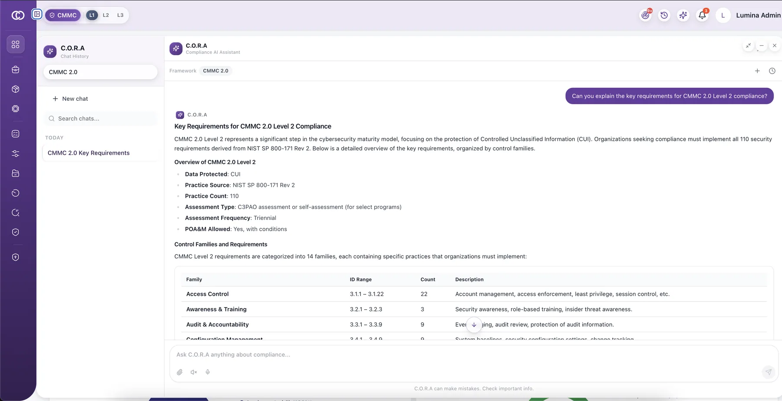The image size is (782, 401).
Task: Select the L2 level toggle
Action: (x=106, y=15)
